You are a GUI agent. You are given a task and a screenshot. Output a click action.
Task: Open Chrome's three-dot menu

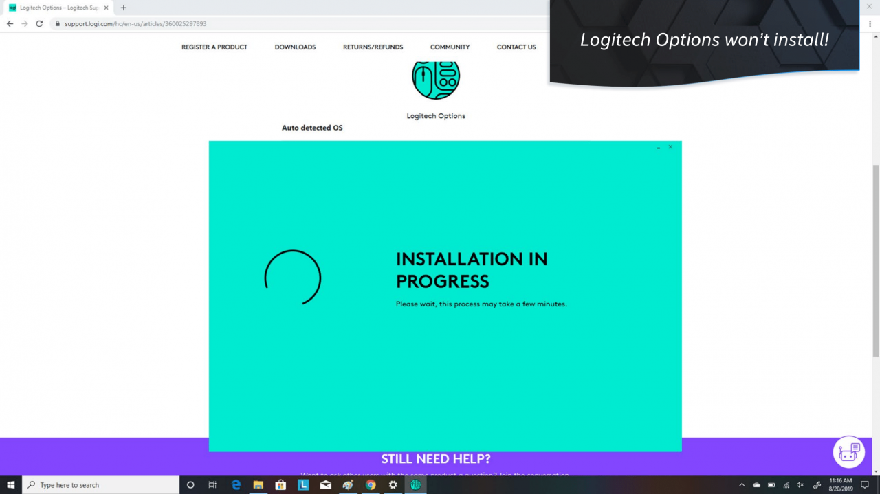pos(870,23)
